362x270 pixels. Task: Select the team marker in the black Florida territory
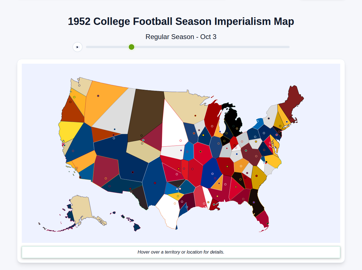coord(253,202)
